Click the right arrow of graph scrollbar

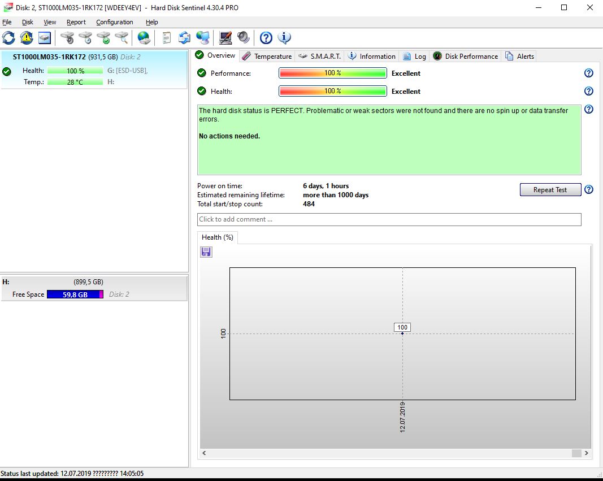pos(587,453)
